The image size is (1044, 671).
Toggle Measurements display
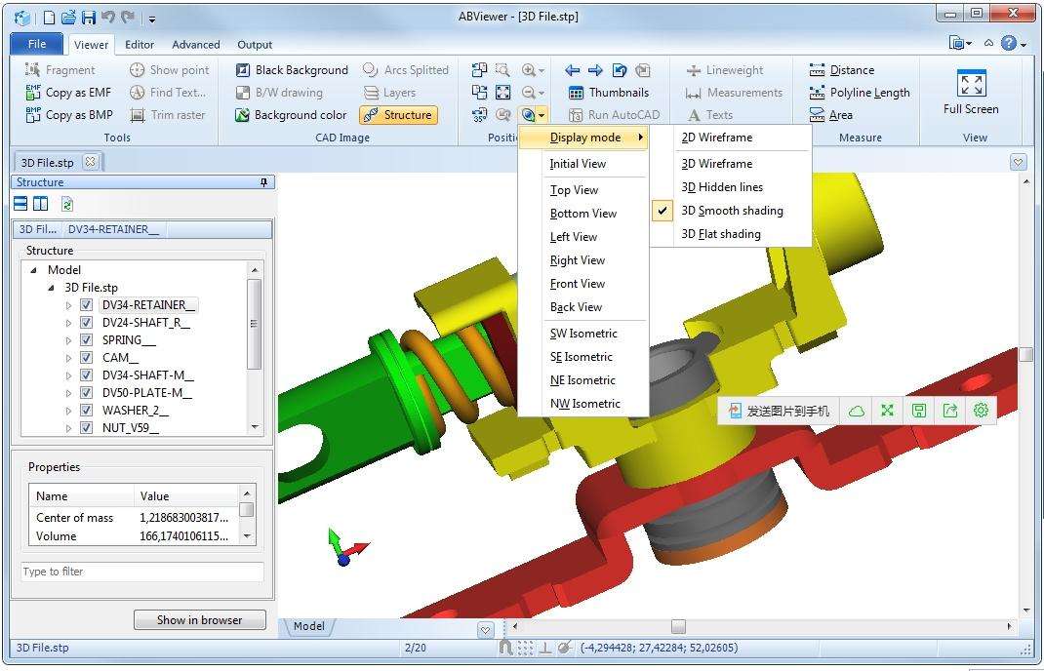click(x=734, y=93)
